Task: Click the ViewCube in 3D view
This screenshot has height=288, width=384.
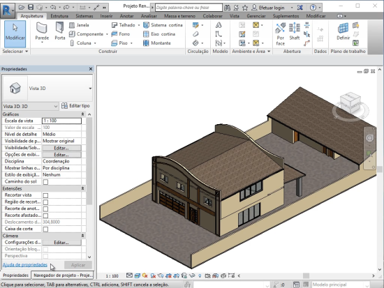Action: [x=350, y=103]
